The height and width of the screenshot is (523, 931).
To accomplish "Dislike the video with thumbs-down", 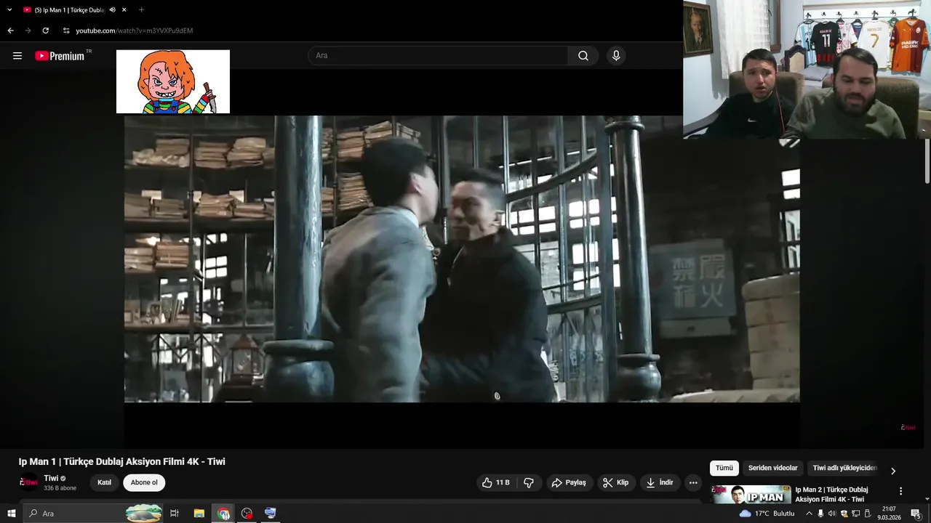I will click(x=529, y=482).
